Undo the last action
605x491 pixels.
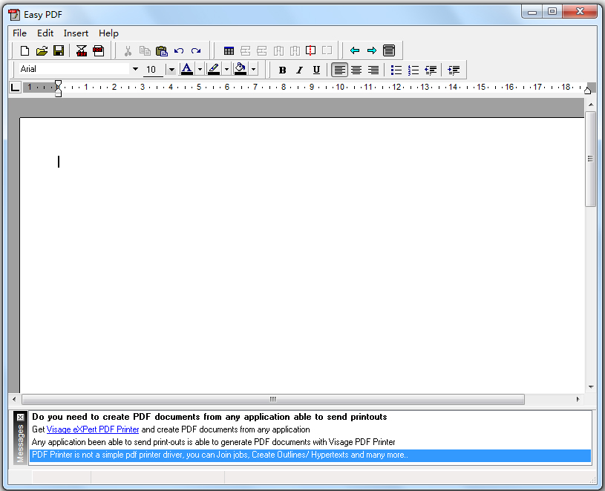(179, 50)
